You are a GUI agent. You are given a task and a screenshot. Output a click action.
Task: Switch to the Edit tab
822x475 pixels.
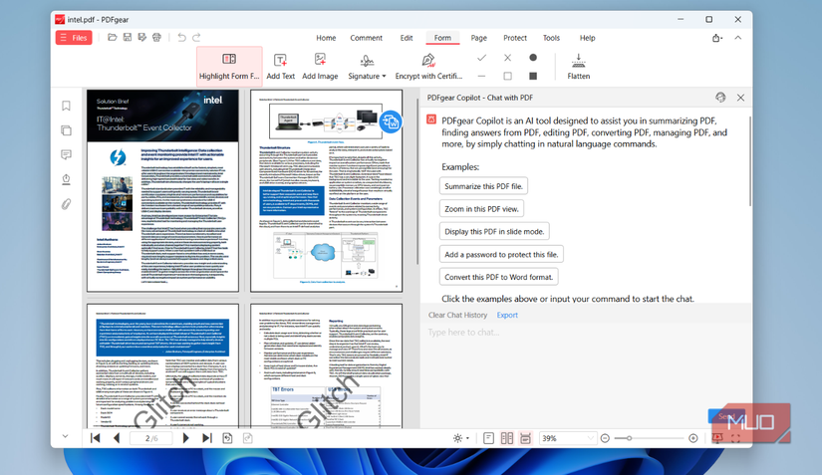[407, 38]
